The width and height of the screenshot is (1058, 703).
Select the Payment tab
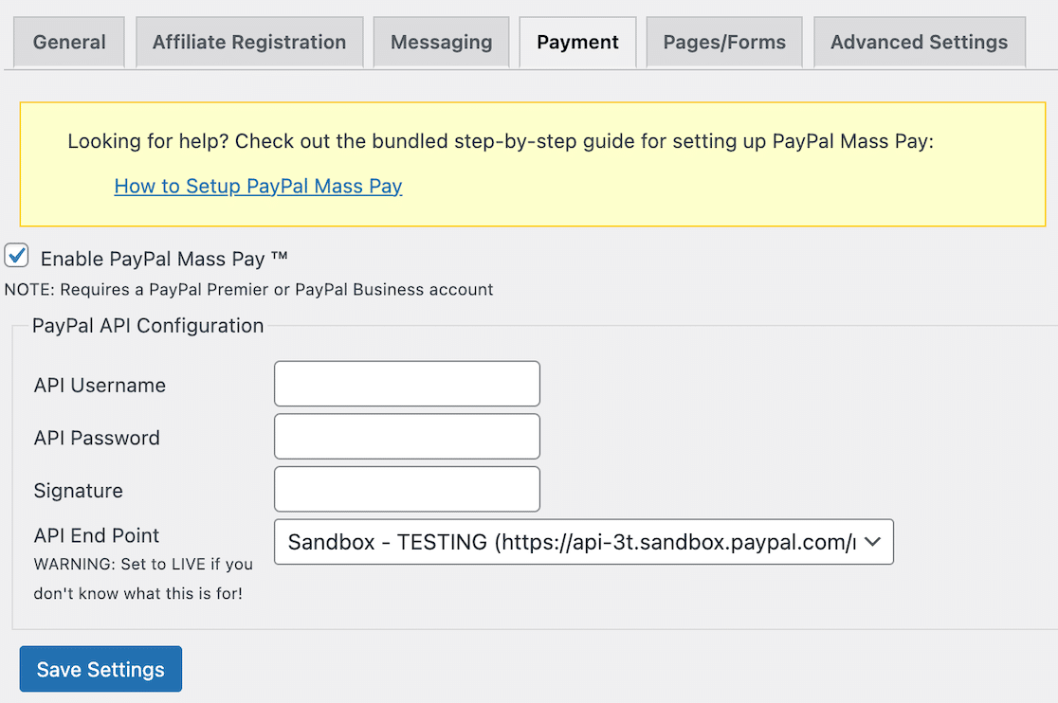pos(576,42)
